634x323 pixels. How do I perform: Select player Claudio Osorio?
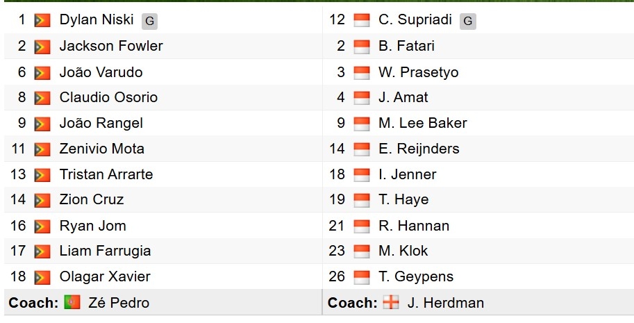coord(108,97)
